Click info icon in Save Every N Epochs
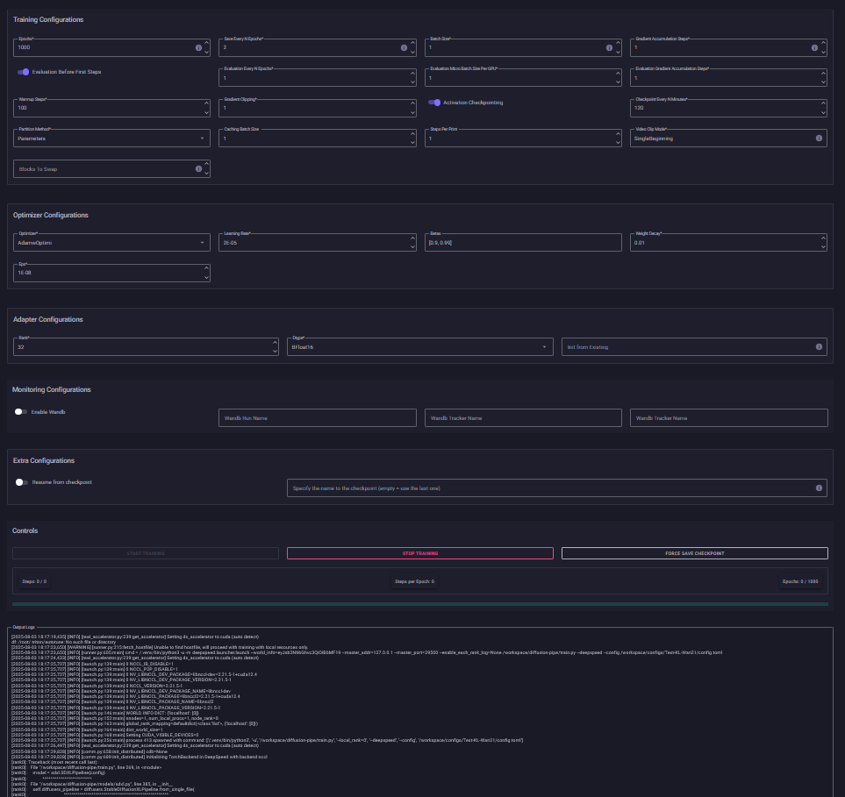Screen dimensions: 845x797 pos(404,48)
